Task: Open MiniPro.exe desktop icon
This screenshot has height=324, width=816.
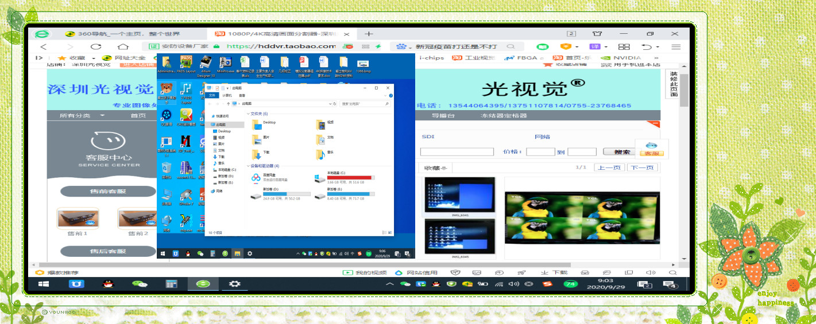Action: click(225, 65)
